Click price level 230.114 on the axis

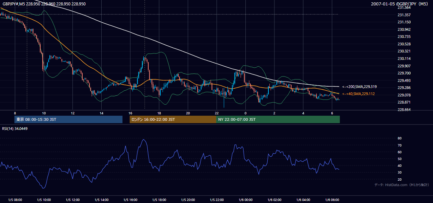click(x=404, y=59)
